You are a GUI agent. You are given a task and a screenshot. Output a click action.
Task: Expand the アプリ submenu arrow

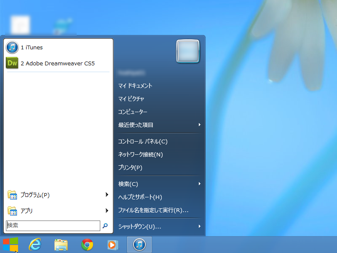tap(107, 210)
